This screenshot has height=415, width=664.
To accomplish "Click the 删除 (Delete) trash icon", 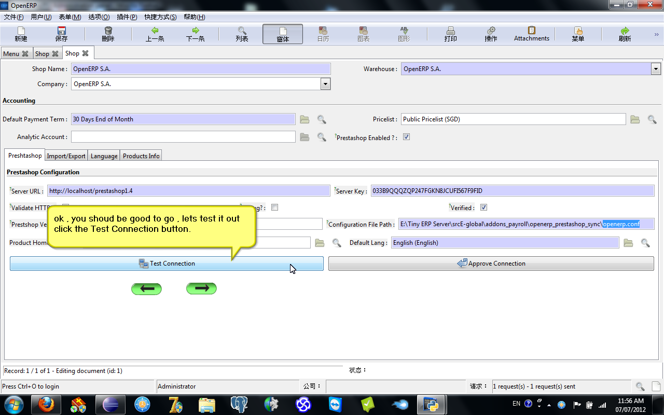I will (108, 34).
